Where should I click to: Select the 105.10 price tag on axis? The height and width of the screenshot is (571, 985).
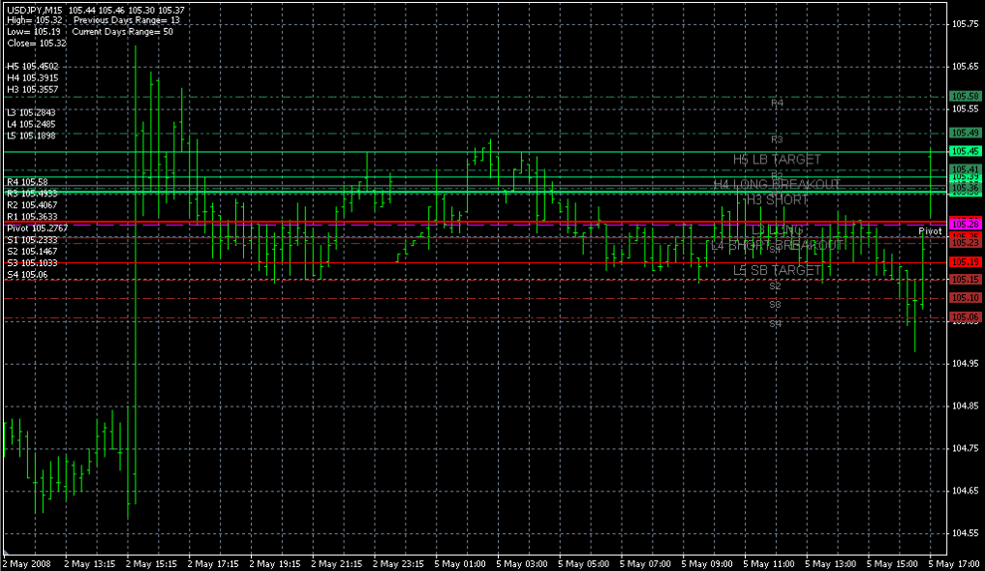tap(966, 298)
